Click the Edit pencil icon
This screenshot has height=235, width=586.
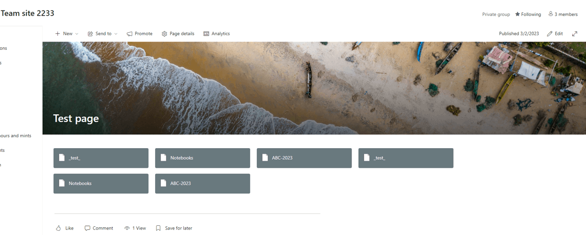pos(550,34)
